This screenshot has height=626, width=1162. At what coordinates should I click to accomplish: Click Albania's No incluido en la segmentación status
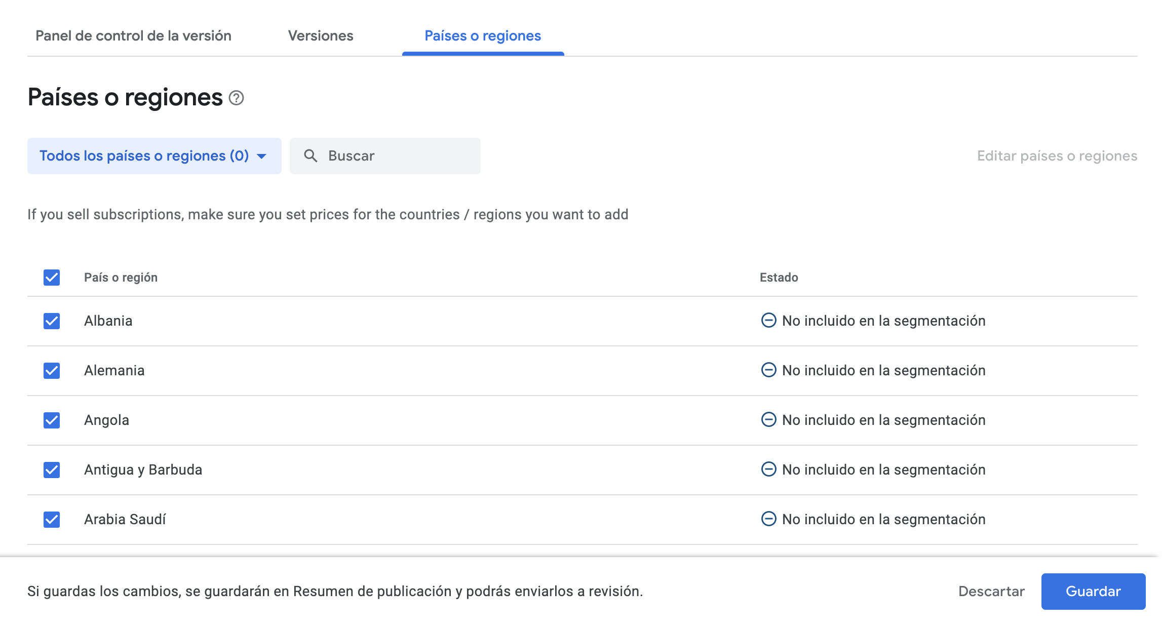click(884, 321)
